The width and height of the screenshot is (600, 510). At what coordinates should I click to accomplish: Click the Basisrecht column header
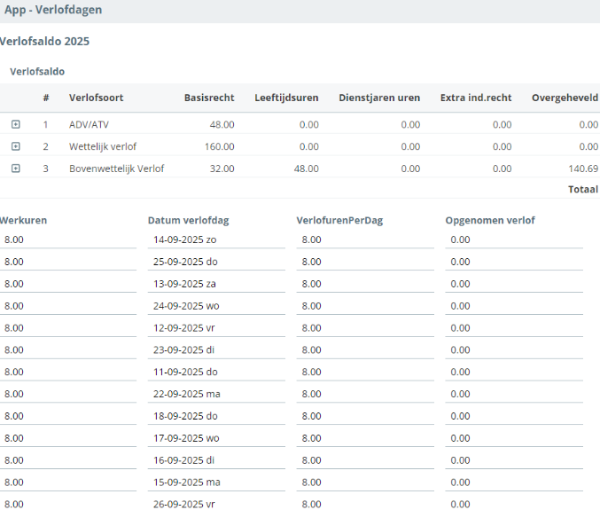click(209, 98)
